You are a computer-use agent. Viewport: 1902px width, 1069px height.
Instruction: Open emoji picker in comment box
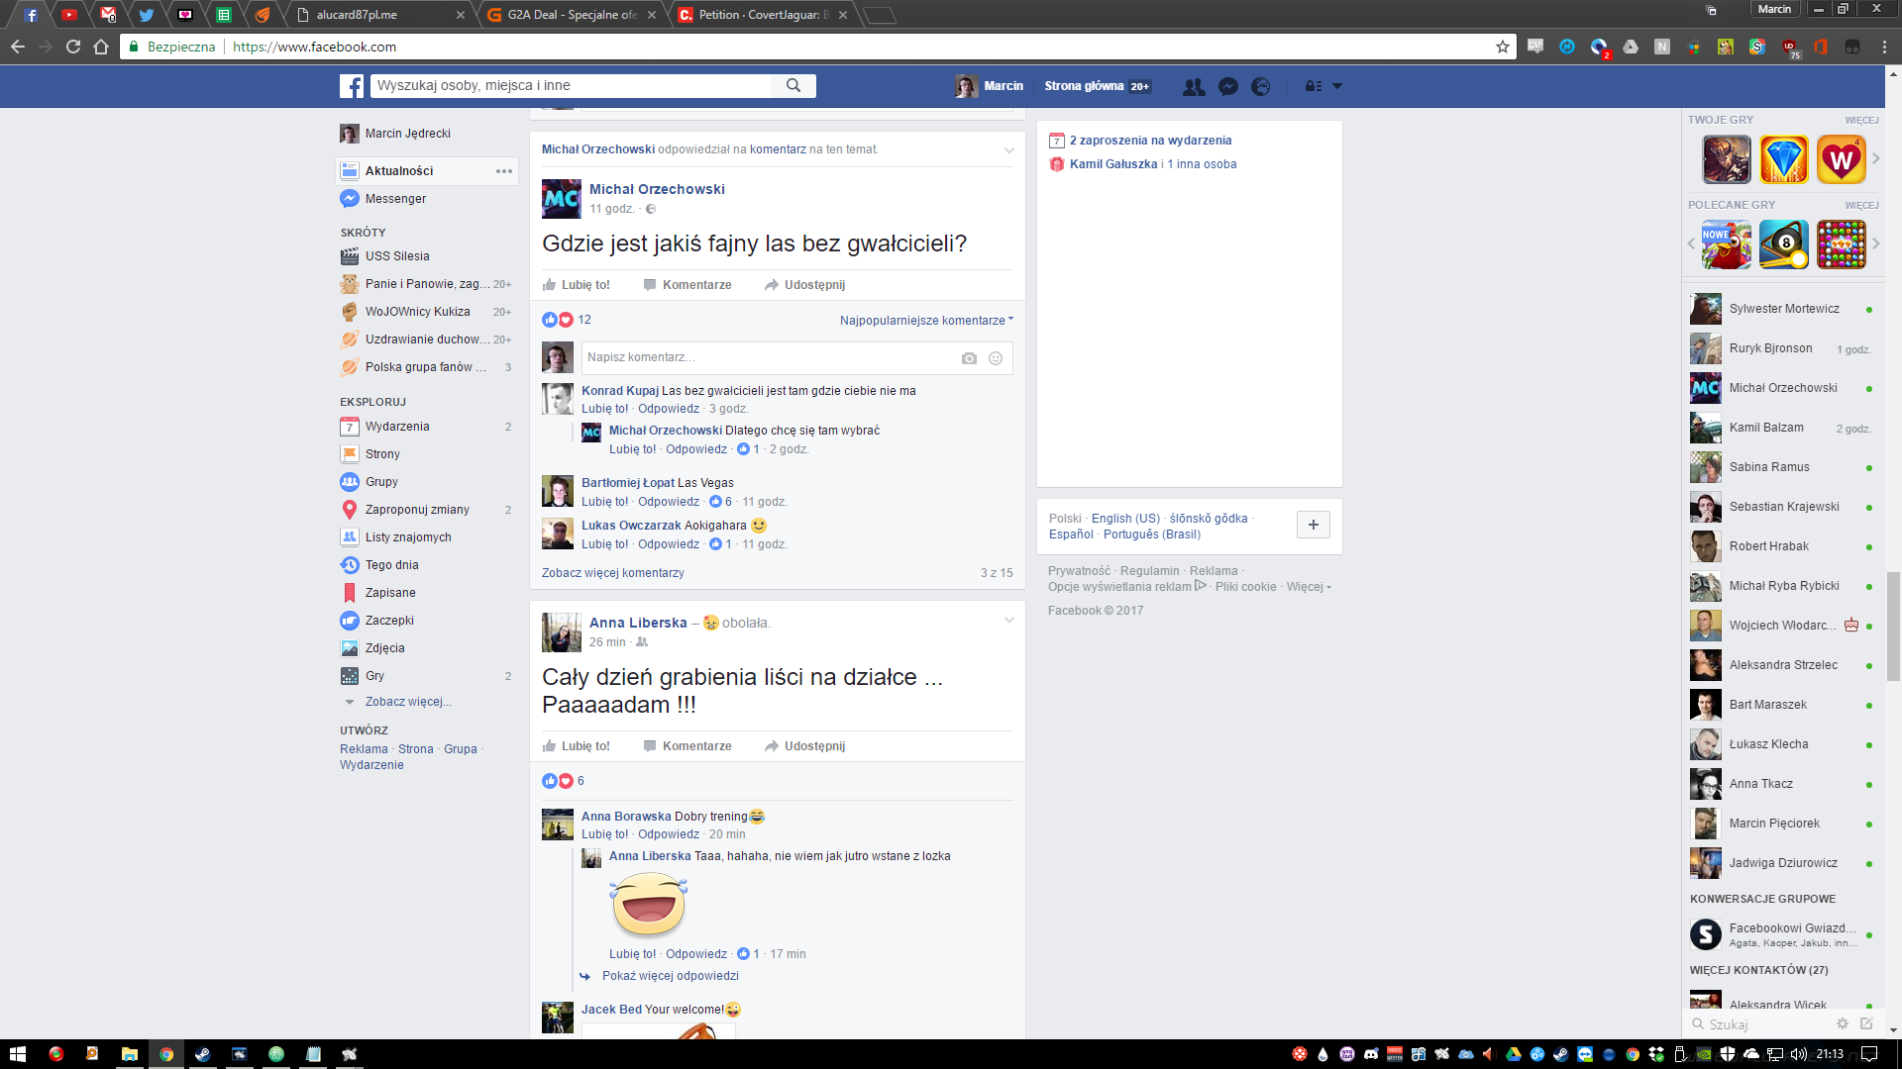tap(996, 358)
